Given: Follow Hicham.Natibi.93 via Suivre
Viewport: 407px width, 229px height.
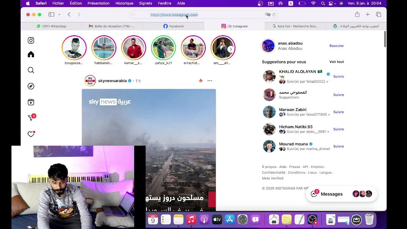Looking at the screenshot, I should [338, 129].
